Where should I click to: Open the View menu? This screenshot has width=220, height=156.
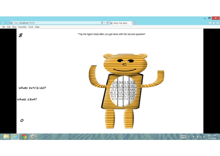[14, 27]
